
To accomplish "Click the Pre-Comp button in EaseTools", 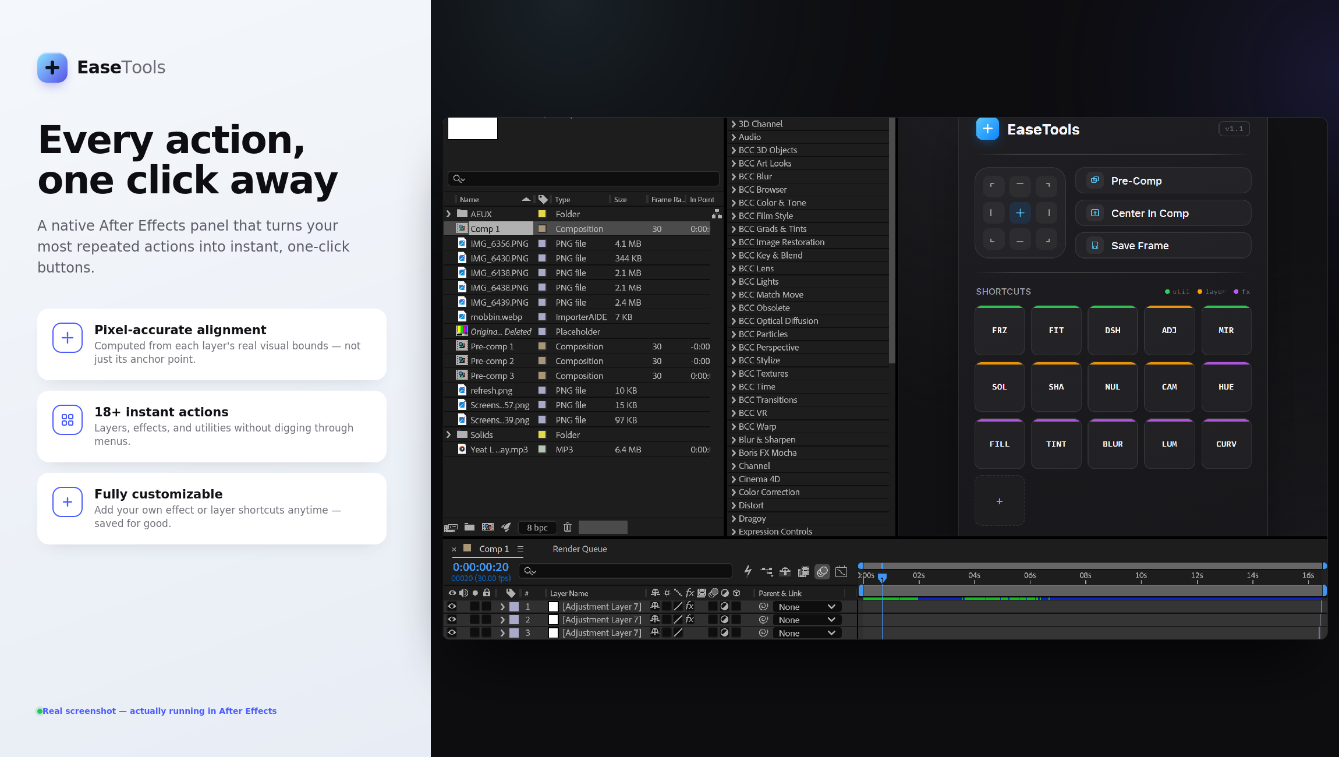I will [1163, 181].
